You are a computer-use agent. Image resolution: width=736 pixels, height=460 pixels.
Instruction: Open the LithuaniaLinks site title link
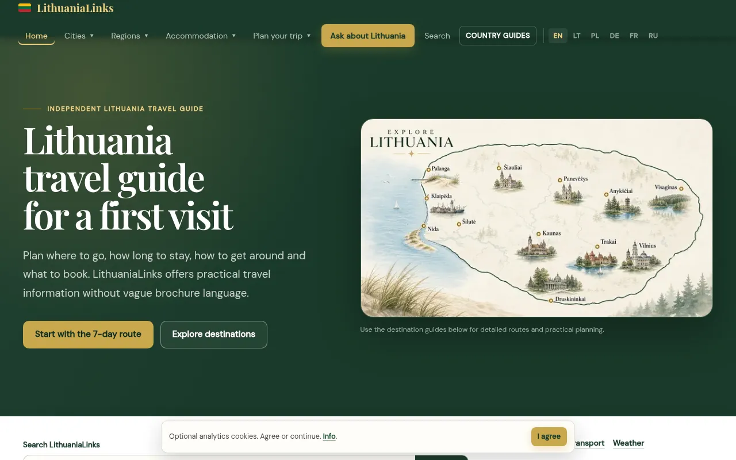tap(75, 8)
